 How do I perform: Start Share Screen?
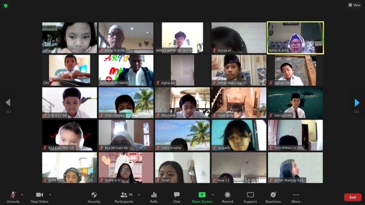[202, 197]
